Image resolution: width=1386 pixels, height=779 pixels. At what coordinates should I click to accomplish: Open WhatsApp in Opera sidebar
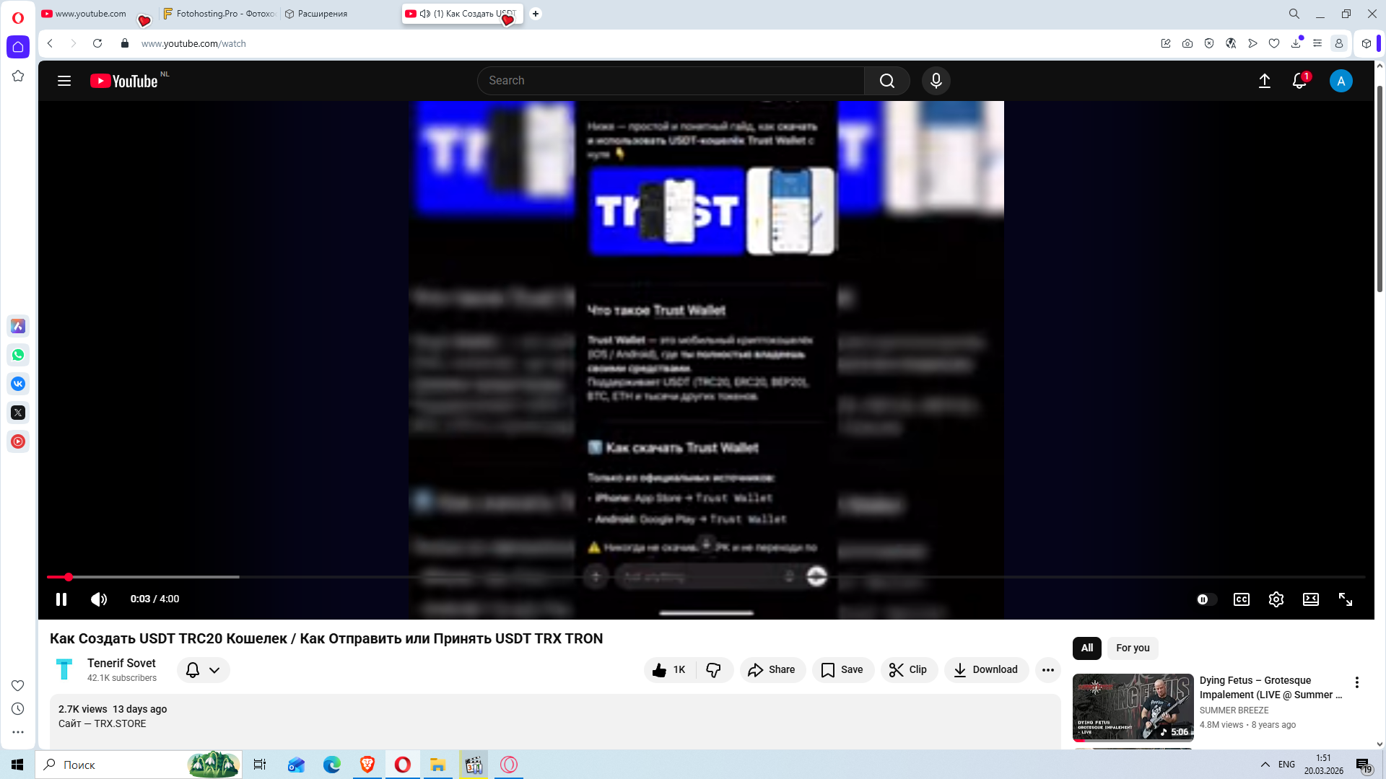click(18, 355)
